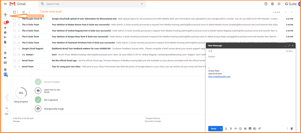This screenshot has height=133, width=301.
Task: Expand the search options dropdown arrow
Action: 142,4
